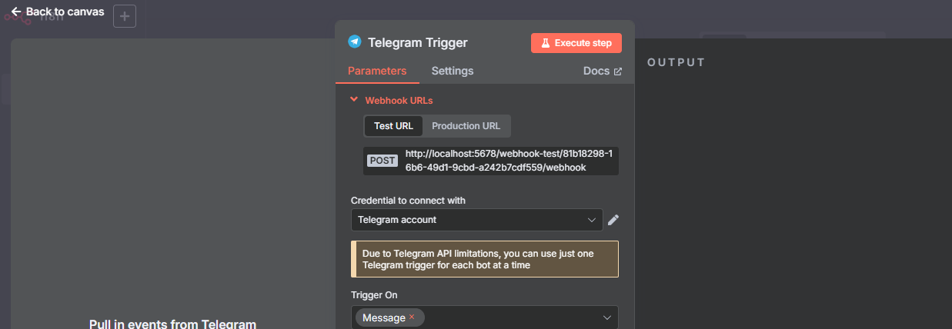Click the Telegram API limitations notice
This screenshot has width=952, height=329.
click(x=485, y=258)
